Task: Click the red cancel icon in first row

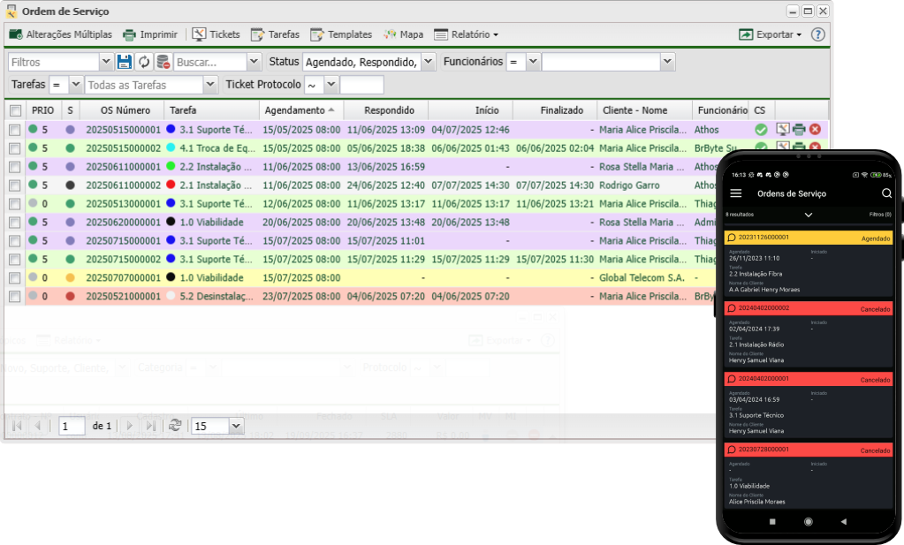Action: [815, 129]
